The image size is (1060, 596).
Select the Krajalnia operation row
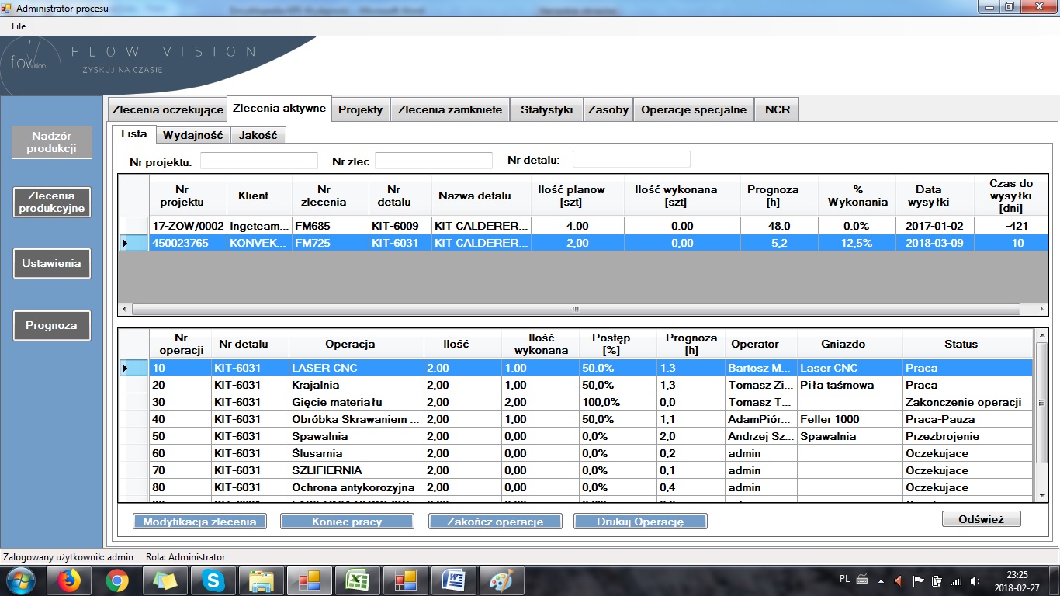[x=576, y=385]
